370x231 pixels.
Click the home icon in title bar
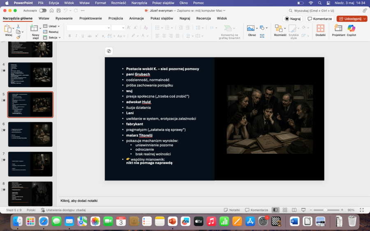tap(51, 11)
